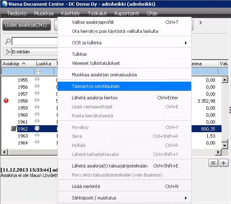Click the 'Uudet asiakirjat(341)' button

[27, 25]
